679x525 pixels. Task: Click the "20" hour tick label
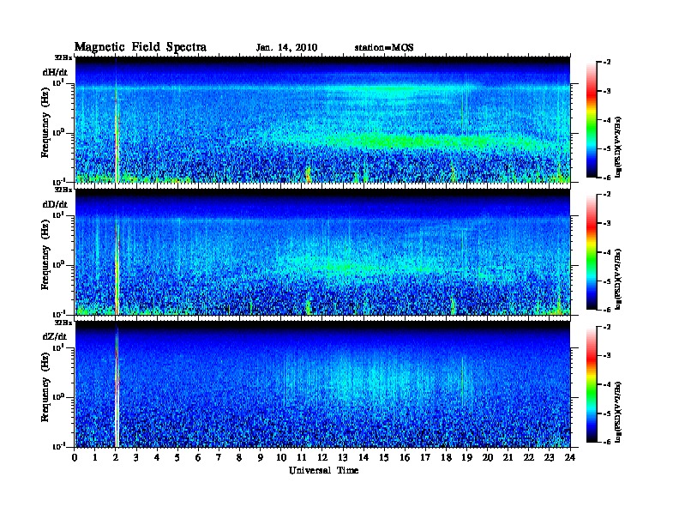coord(487,457)
